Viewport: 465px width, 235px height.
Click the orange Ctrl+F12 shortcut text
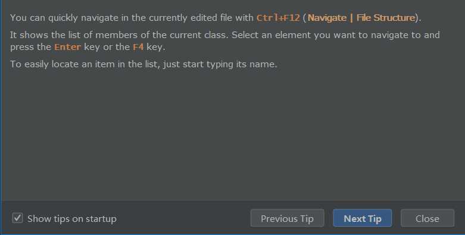278,18
